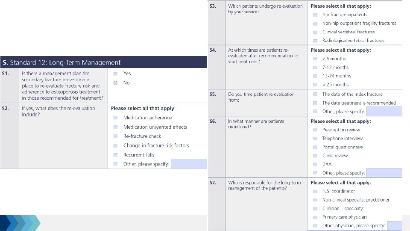Check the Re-fracture check option
Viewport: 410px width, 231px height.
tap(116, 136)
